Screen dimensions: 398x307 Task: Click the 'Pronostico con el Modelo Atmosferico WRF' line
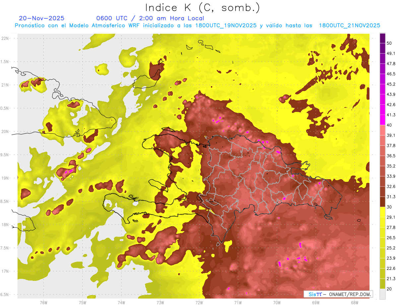coord(197,26)
